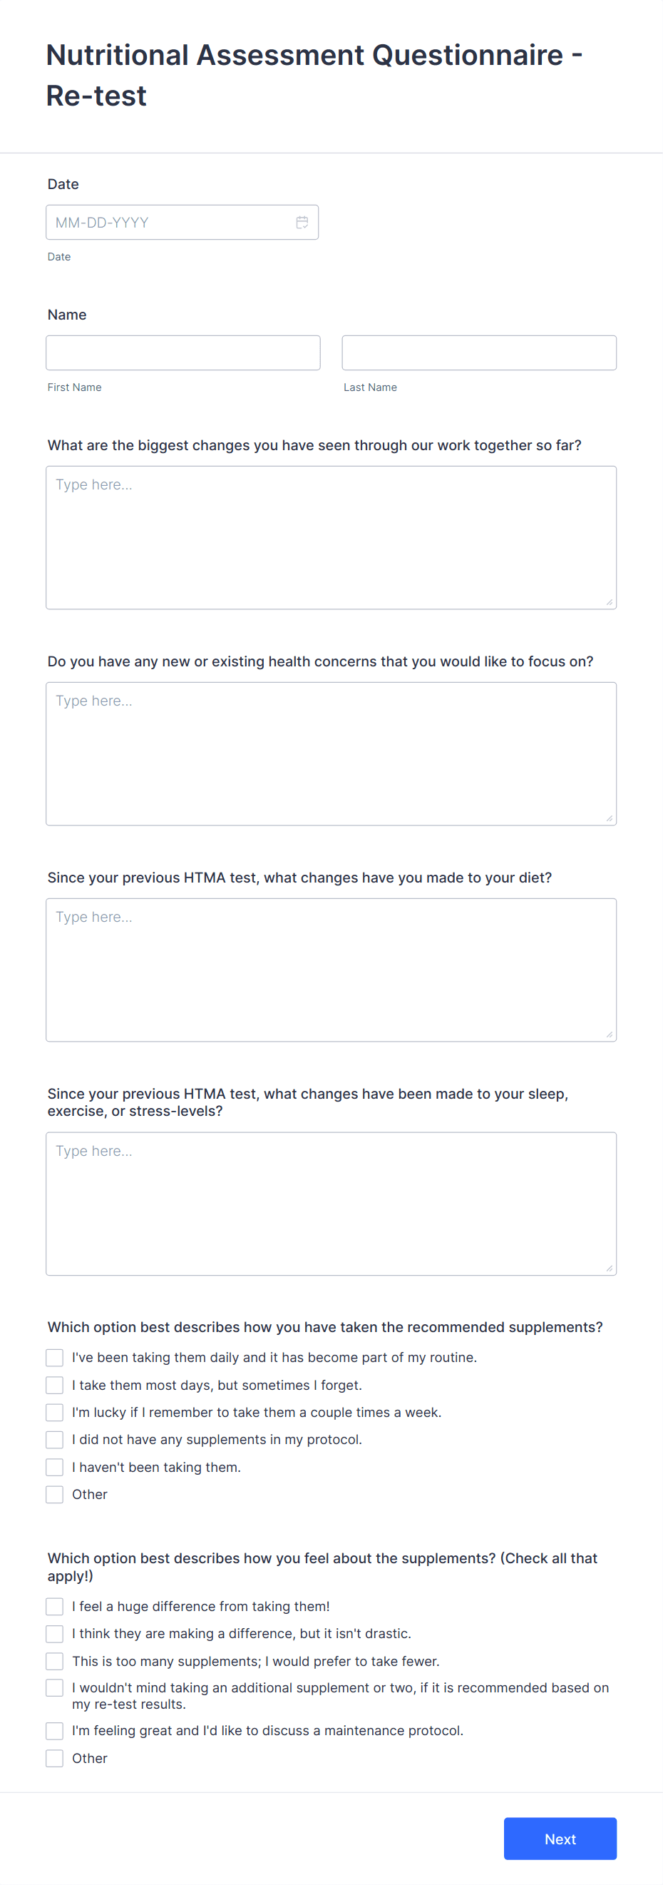Viewport: 663px width, 1885px height.
Task: Check 'I've been taking them daily' option
Action: coord(55,1358)
